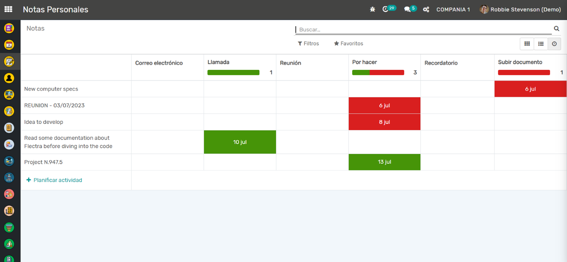Open the Calendar app in sidebar
This screenshot has width=567, height=262.
tap(9, 45)
